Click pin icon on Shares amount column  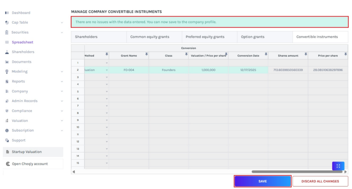tap(306, 54)
